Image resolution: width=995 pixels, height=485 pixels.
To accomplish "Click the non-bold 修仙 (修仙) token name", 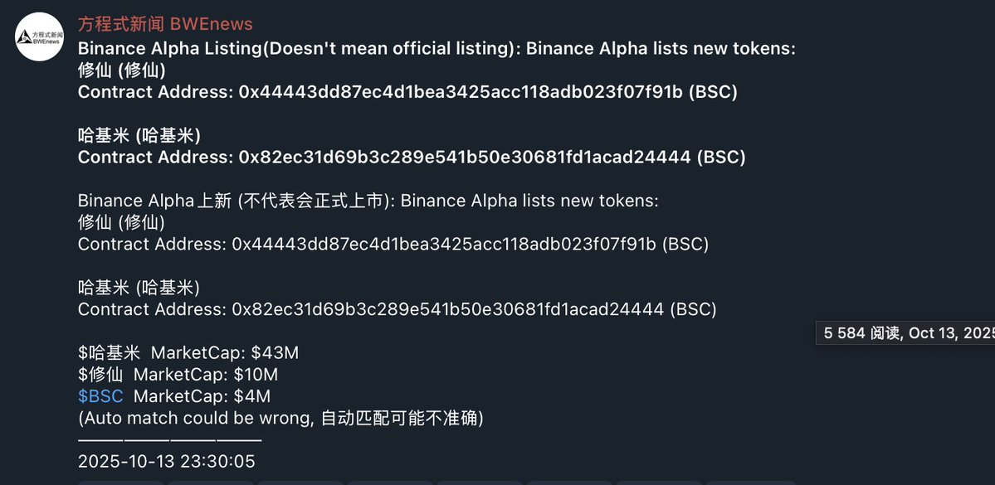I will pos(121,223).
